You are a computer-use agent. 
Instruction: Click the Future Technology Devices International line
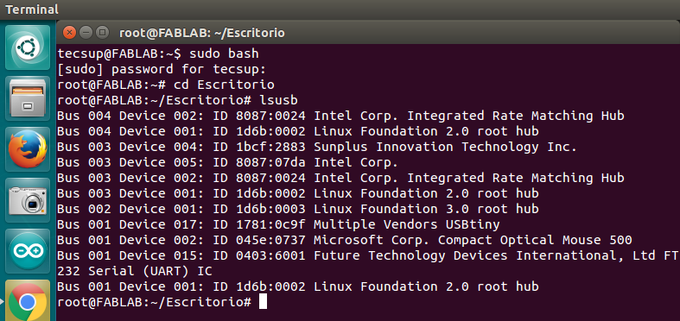(x=368, y=263)
